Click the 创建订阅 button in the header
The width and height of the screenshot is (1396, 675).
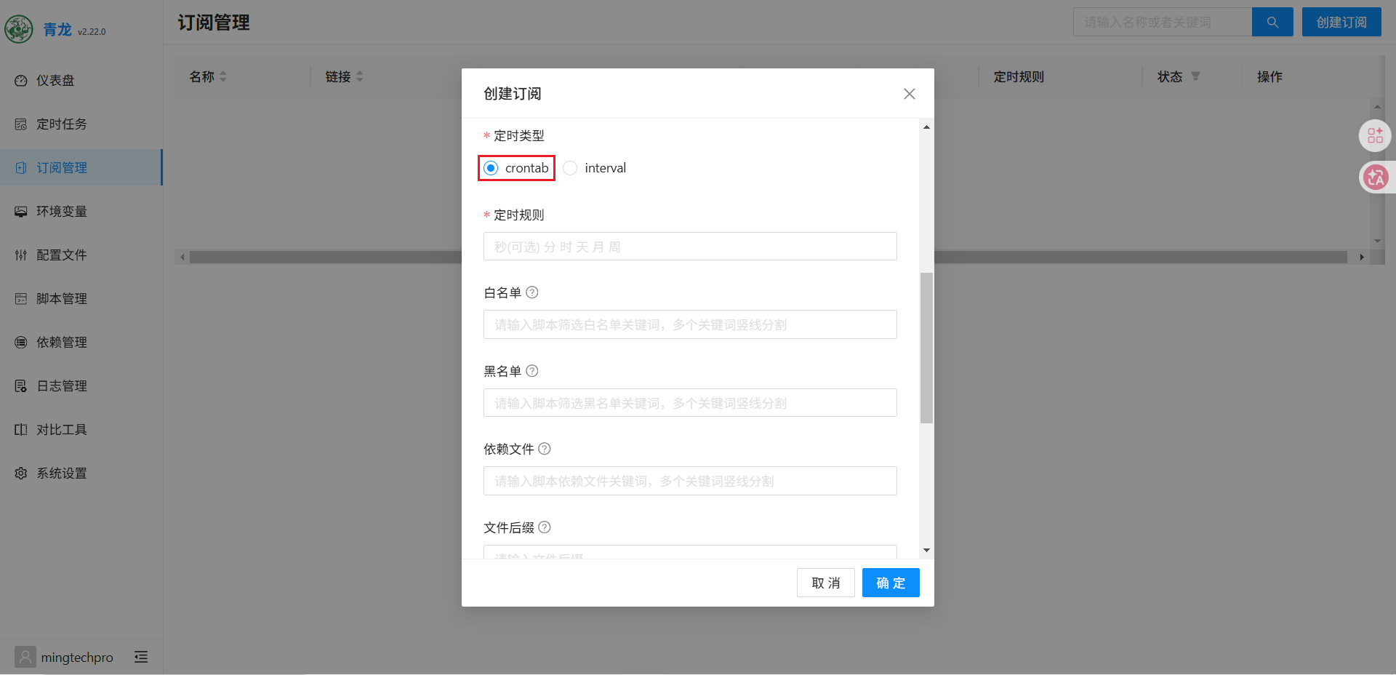pos(1341,22)
